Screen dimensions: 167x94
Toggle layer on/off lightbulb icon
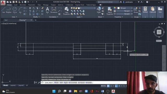pos(72,8)
